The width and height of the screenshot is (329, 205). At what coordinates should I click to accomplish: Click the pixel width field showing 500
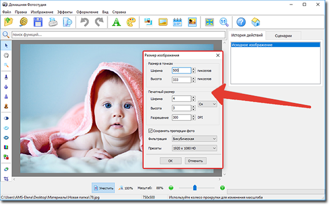click(182, 70)
